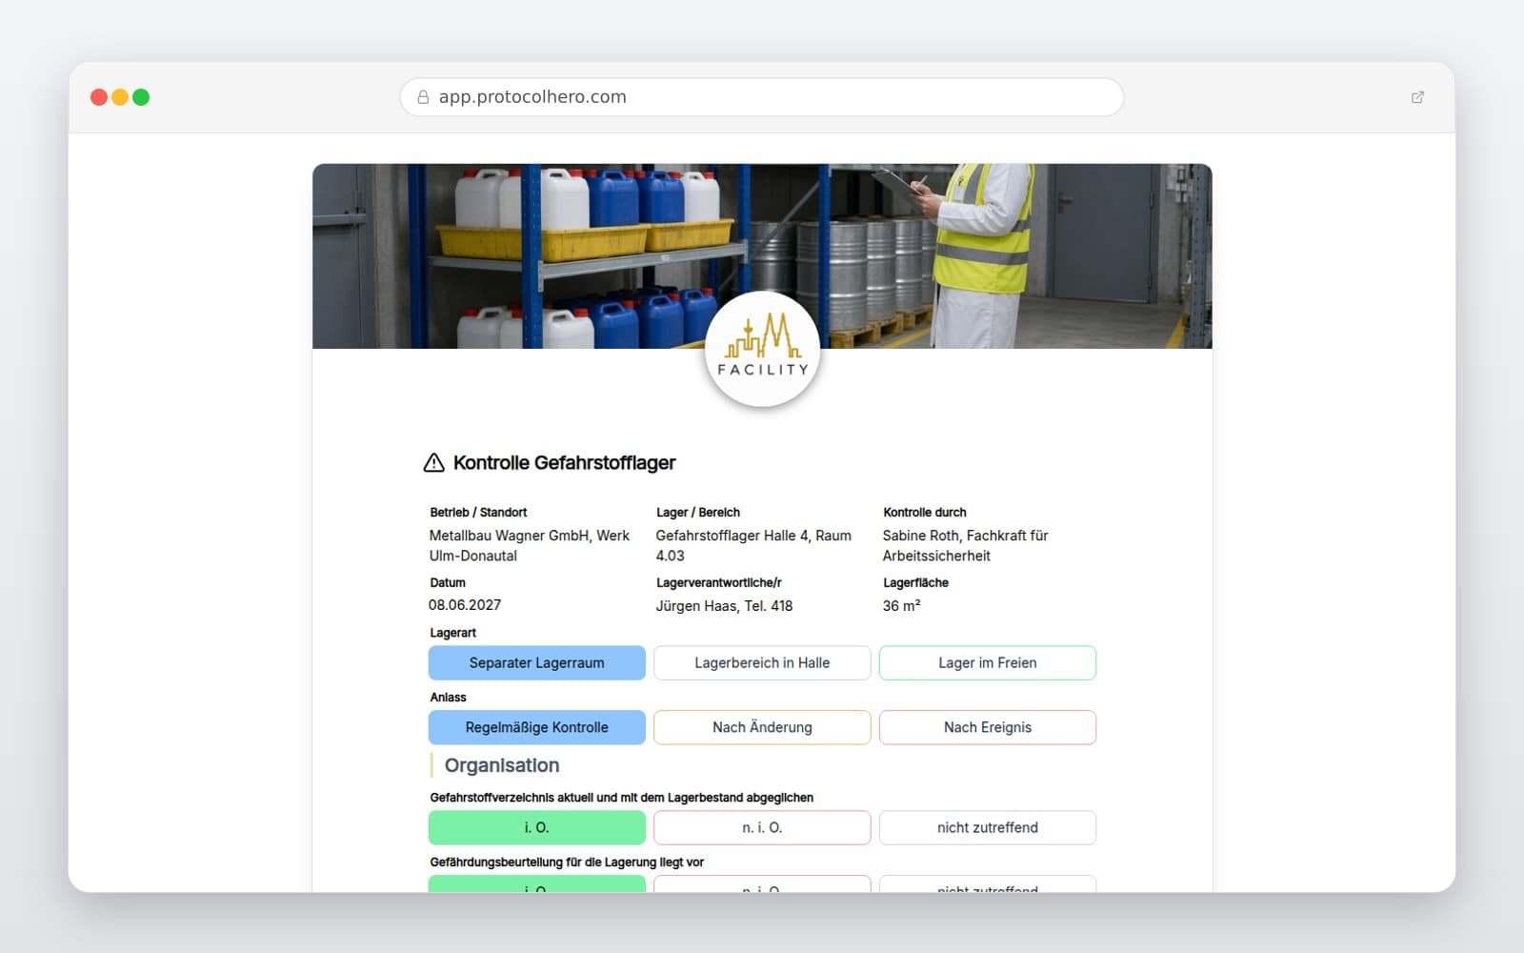
Task: Click the Lager value Gefahrstofflager Halle 4
Action: point(753,546)
